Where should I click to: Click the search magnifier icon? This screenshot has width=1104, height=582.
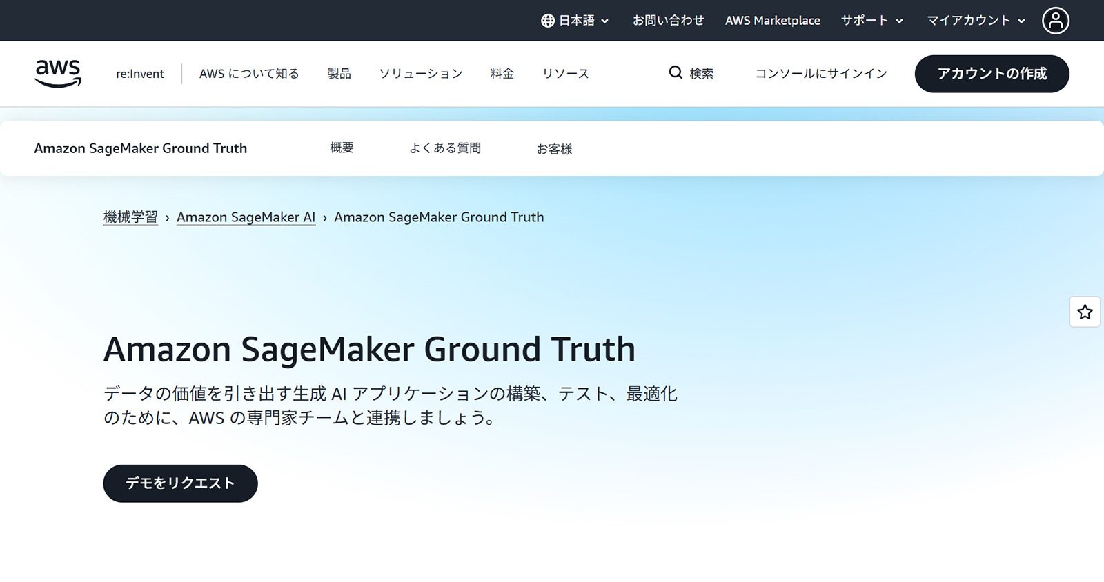point(676,72)
